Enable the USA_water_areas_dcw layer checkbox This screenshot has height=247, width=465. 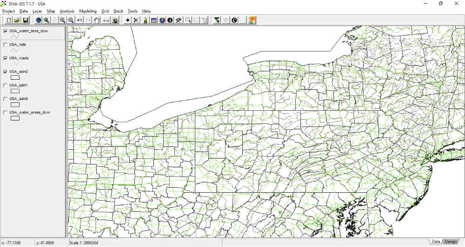pyautogui.click(x=5, y=113)
